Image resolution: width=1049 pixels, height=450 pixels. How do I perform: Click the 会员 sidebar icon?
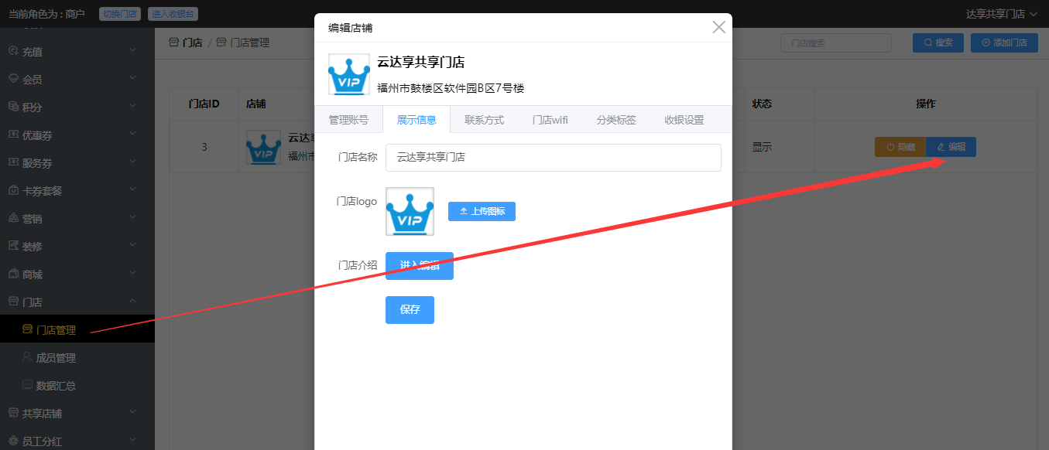pos(12,79)
